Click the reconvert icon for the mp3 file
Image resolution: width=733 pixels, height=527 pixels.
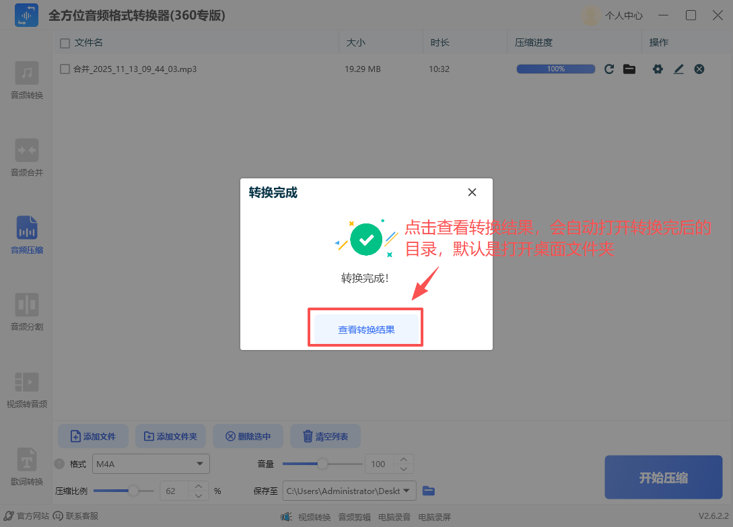(x=609, y=69)
